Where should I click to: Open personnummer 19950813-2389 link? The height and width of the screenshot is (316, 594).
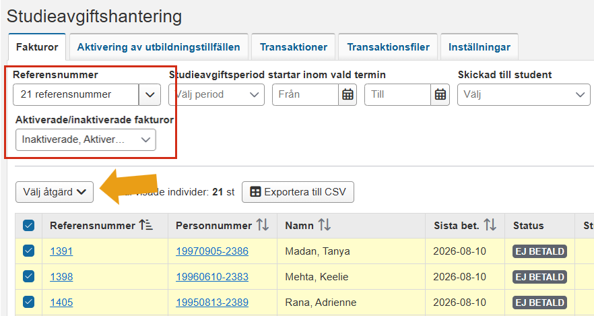212,303
